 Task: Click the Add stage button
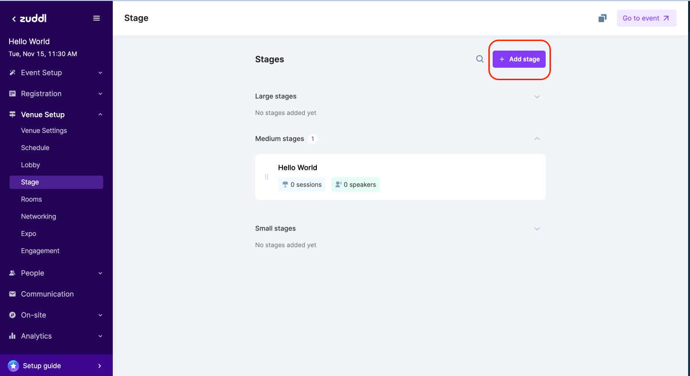(519, 59)
